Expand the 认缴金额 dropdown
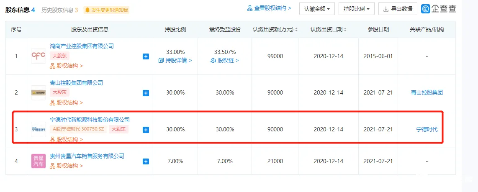 point(317,9)
